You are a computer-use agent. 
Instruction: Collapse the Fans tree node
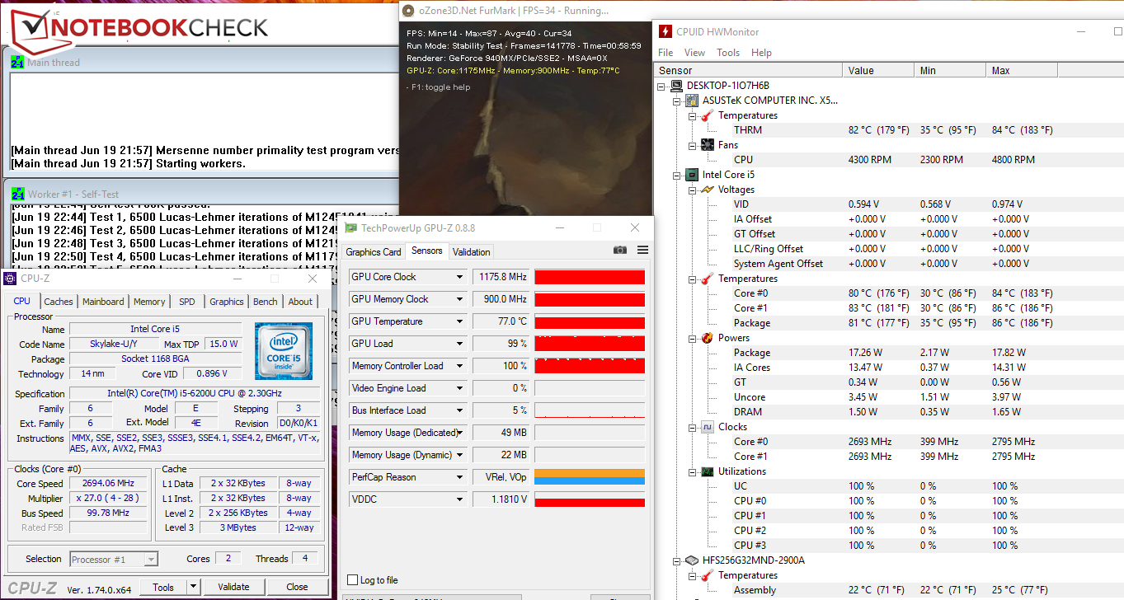[694, 145]
